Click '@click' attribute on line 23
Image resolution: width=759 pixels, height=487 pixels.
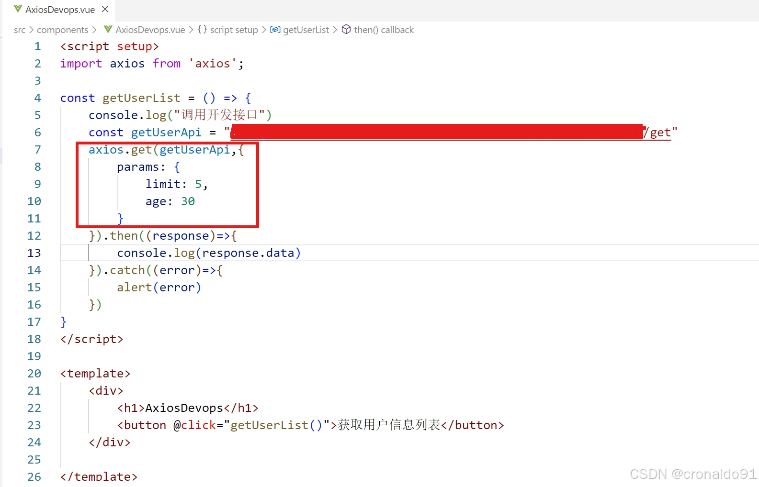click(195, 425)
